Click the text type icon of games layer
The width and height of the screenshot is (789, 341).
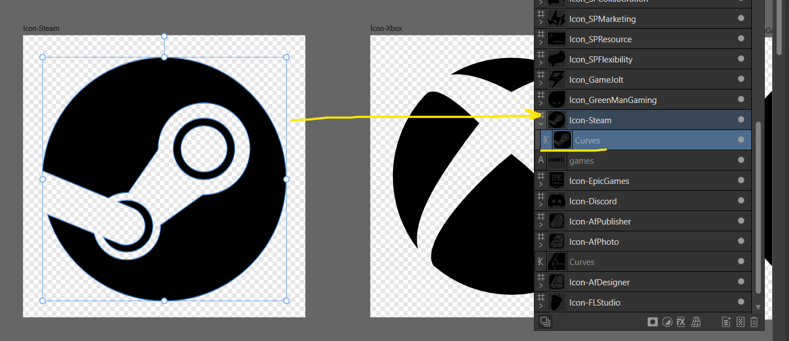coord(541,160)
